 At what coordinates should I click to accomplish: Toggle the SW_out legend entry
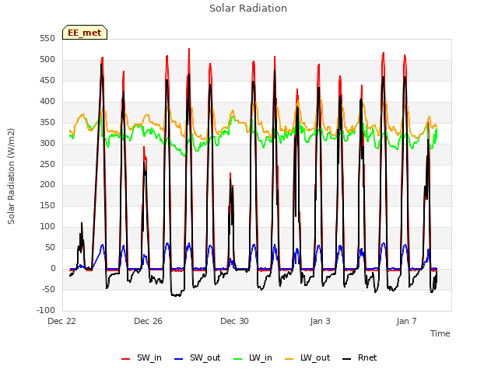click(x=197, y=358)
